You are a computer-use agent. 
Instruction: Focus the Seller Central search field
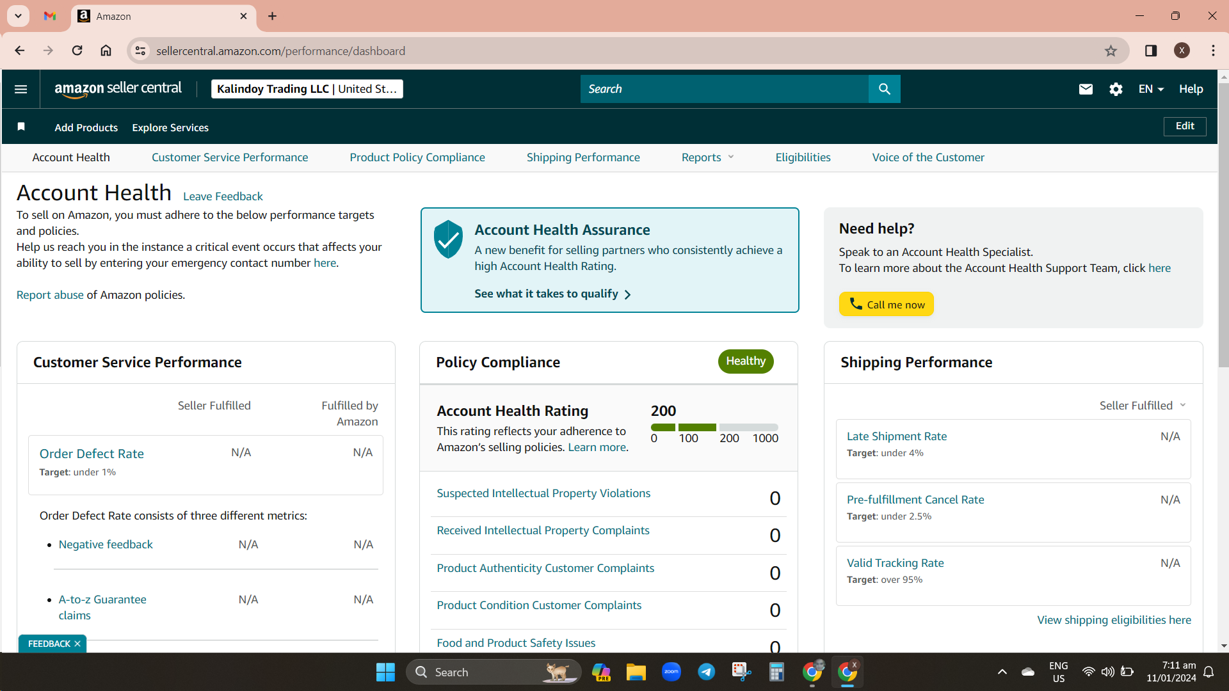[724, 89]
